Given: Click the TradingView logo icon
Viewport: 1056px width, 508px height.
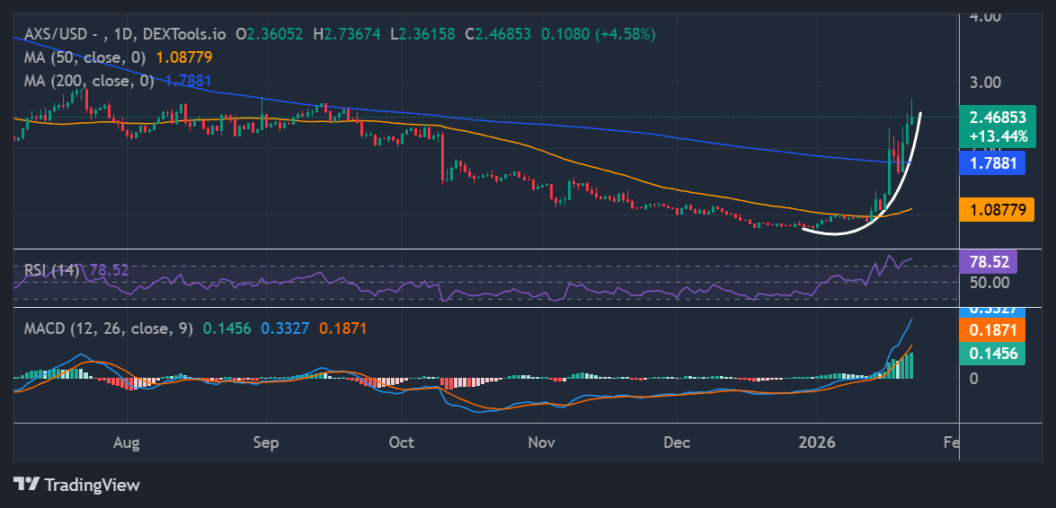Looking at the screenshot, I should (x=27, y=485).
